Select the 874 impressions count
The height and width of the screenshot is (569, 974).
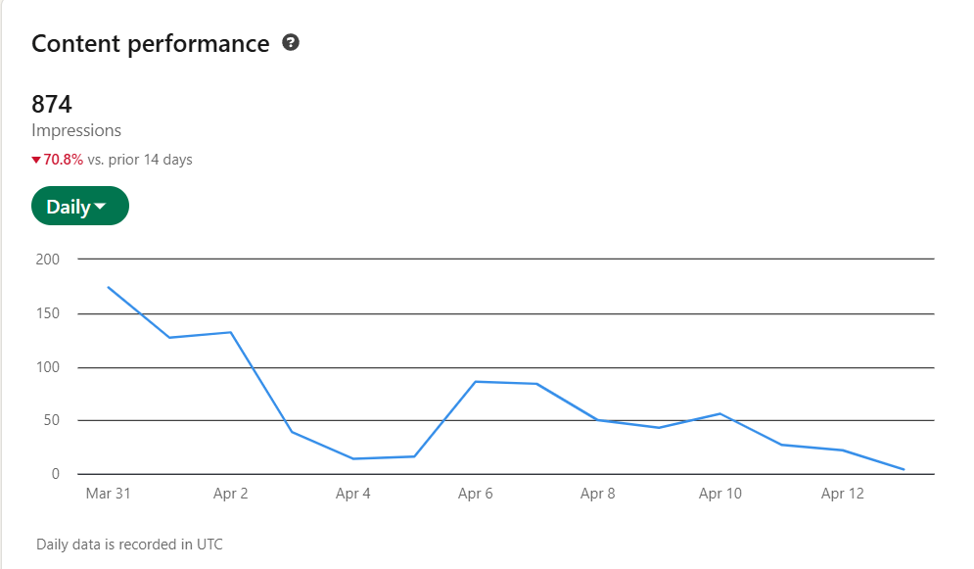[52, 104]
